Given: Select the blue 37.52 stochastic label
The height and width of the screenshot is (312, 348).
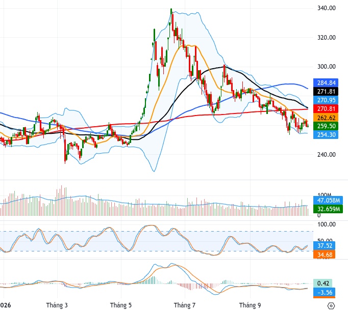Looking at the screenshot, I should 324,245.
